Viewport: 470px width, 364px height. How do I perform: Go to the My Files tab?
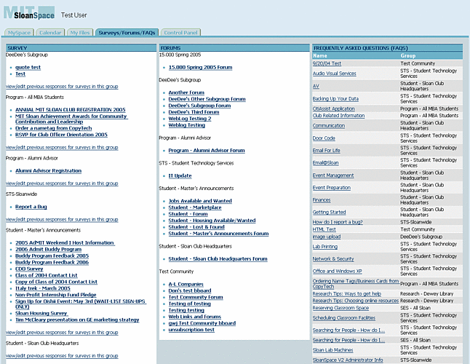click(x=80, y=33)
